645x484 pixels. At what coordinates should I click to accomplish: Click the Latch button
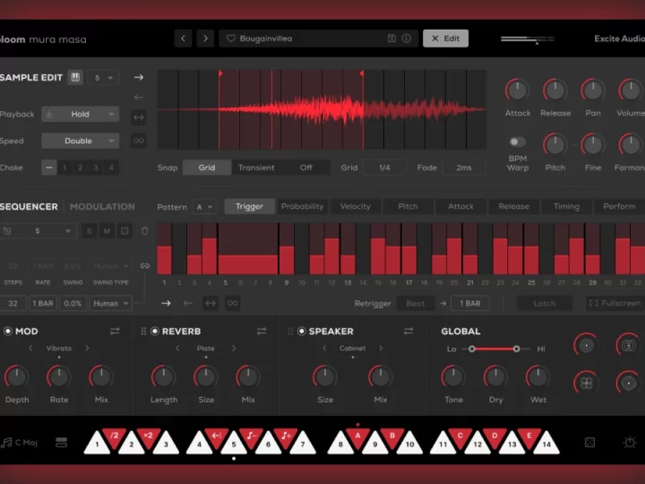(545, 303)
